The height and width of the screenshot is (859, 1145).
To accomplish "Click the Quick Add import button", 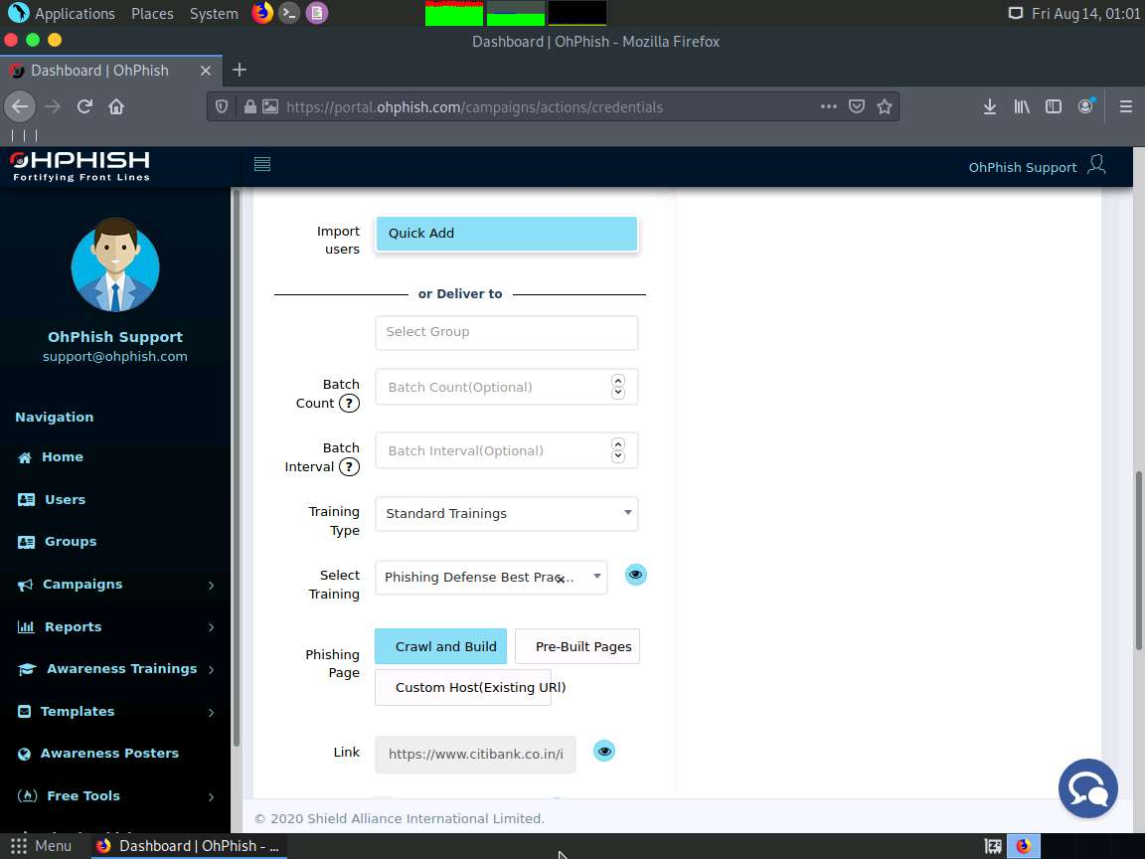I will (506, 234).
